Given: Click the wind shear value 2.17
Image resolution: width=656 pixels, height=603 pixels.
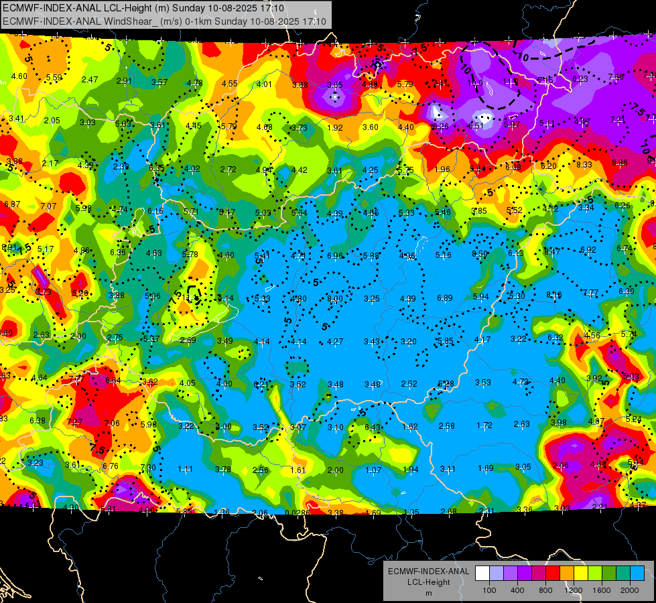Looking at the screenshot, I should [x=50, y=163].
